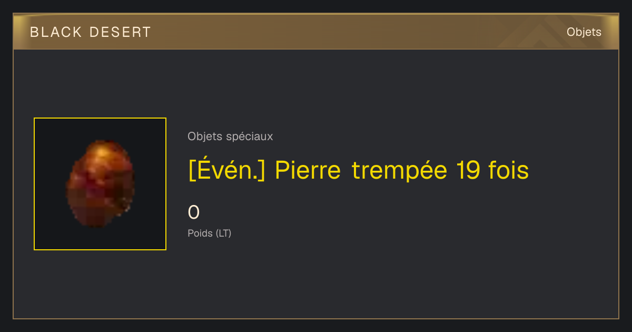Click the word DESERT in the header

(x=120, y=32)
